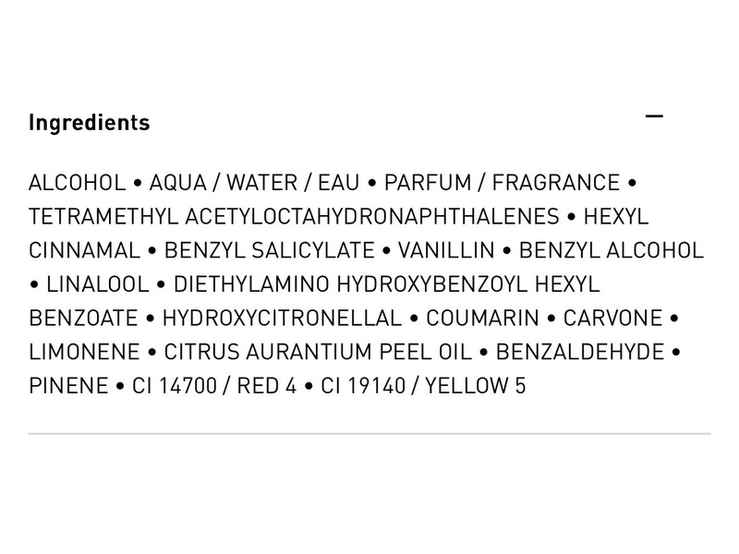The height and width of the screenshot is (554, 739).
Task: Click the BENZYL SALICYLATE ingredient
Action: (270, 250)
